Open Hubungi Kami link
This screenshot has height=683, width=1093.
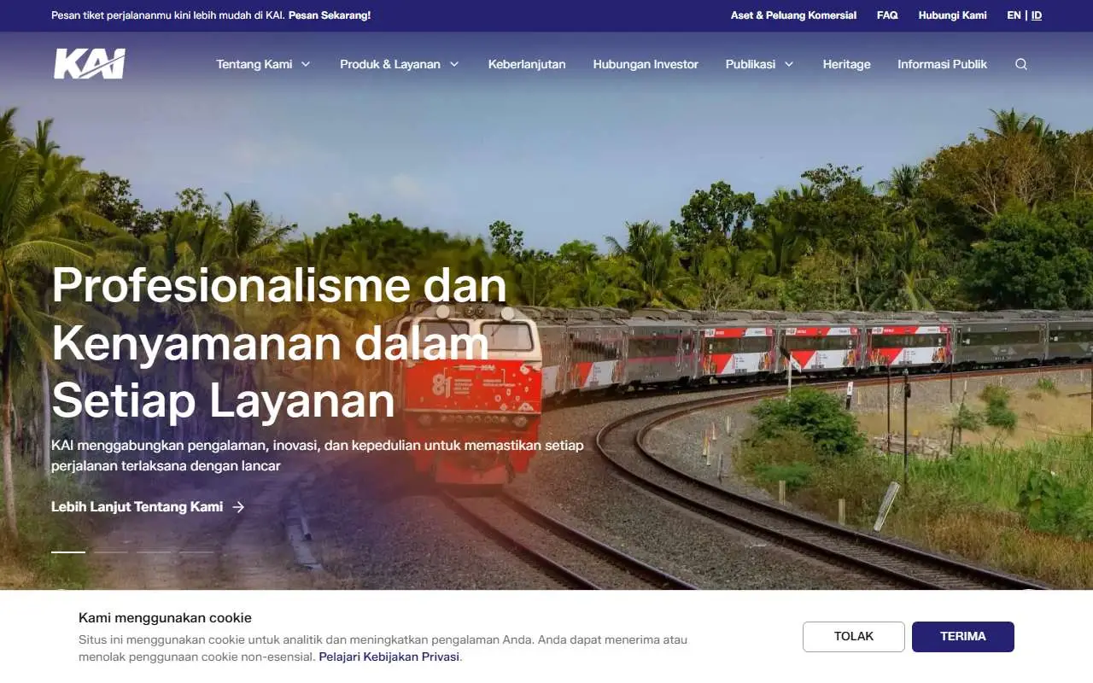pyautogui.click(x=952, y=15)
